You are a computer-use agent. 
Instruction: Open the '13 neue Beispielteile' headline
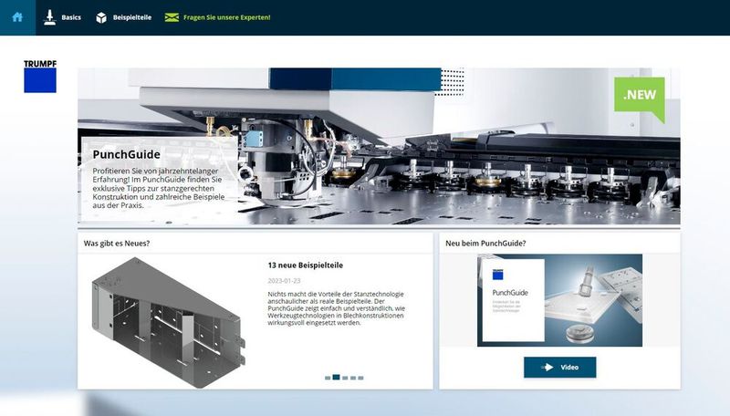(x=306, y=265)
